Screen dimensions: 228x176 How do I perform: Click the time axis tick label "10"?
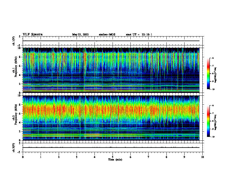[x=202, y=157]
